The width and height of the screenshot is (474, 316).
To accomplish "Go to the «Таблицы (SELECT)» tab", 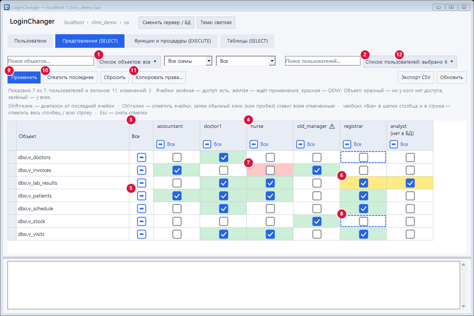I will pos(247,41).
